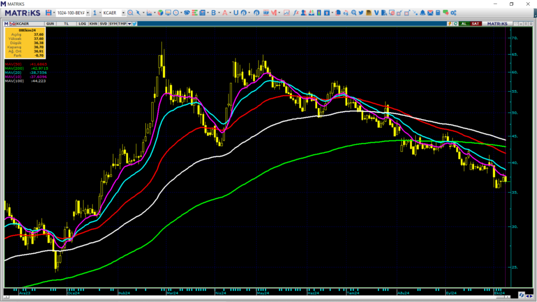Click the fx formula icon
Screen dimensions: 537x302
tap(296, 13)
